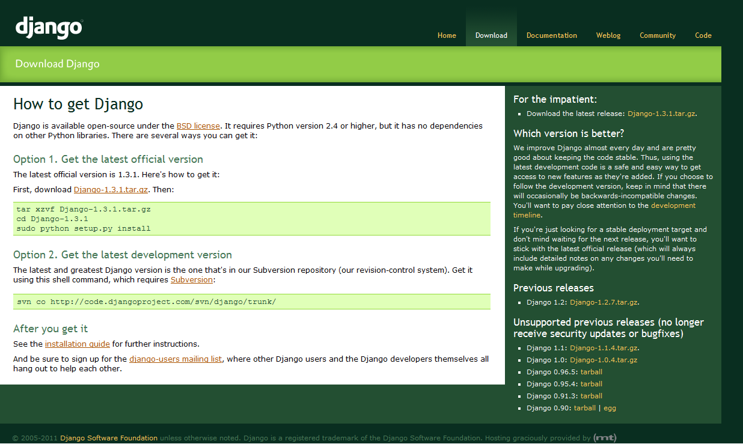Open the Subversion link
Screen dimensions: 743x444
(192, 280)
